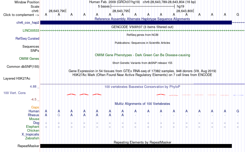Select the Layered H3K27Ac track label
The width and height of the screenshot is (245, 152).
(x=17, y=79)
